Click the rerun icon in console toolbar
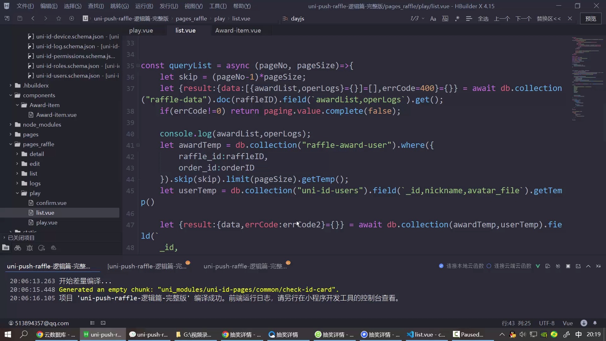606x341 pixels. pyautogui.click(x=558, y=266)
